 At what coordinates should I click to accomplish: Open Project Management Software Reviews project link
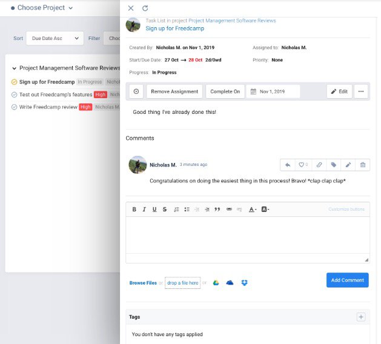click(232, 21)
